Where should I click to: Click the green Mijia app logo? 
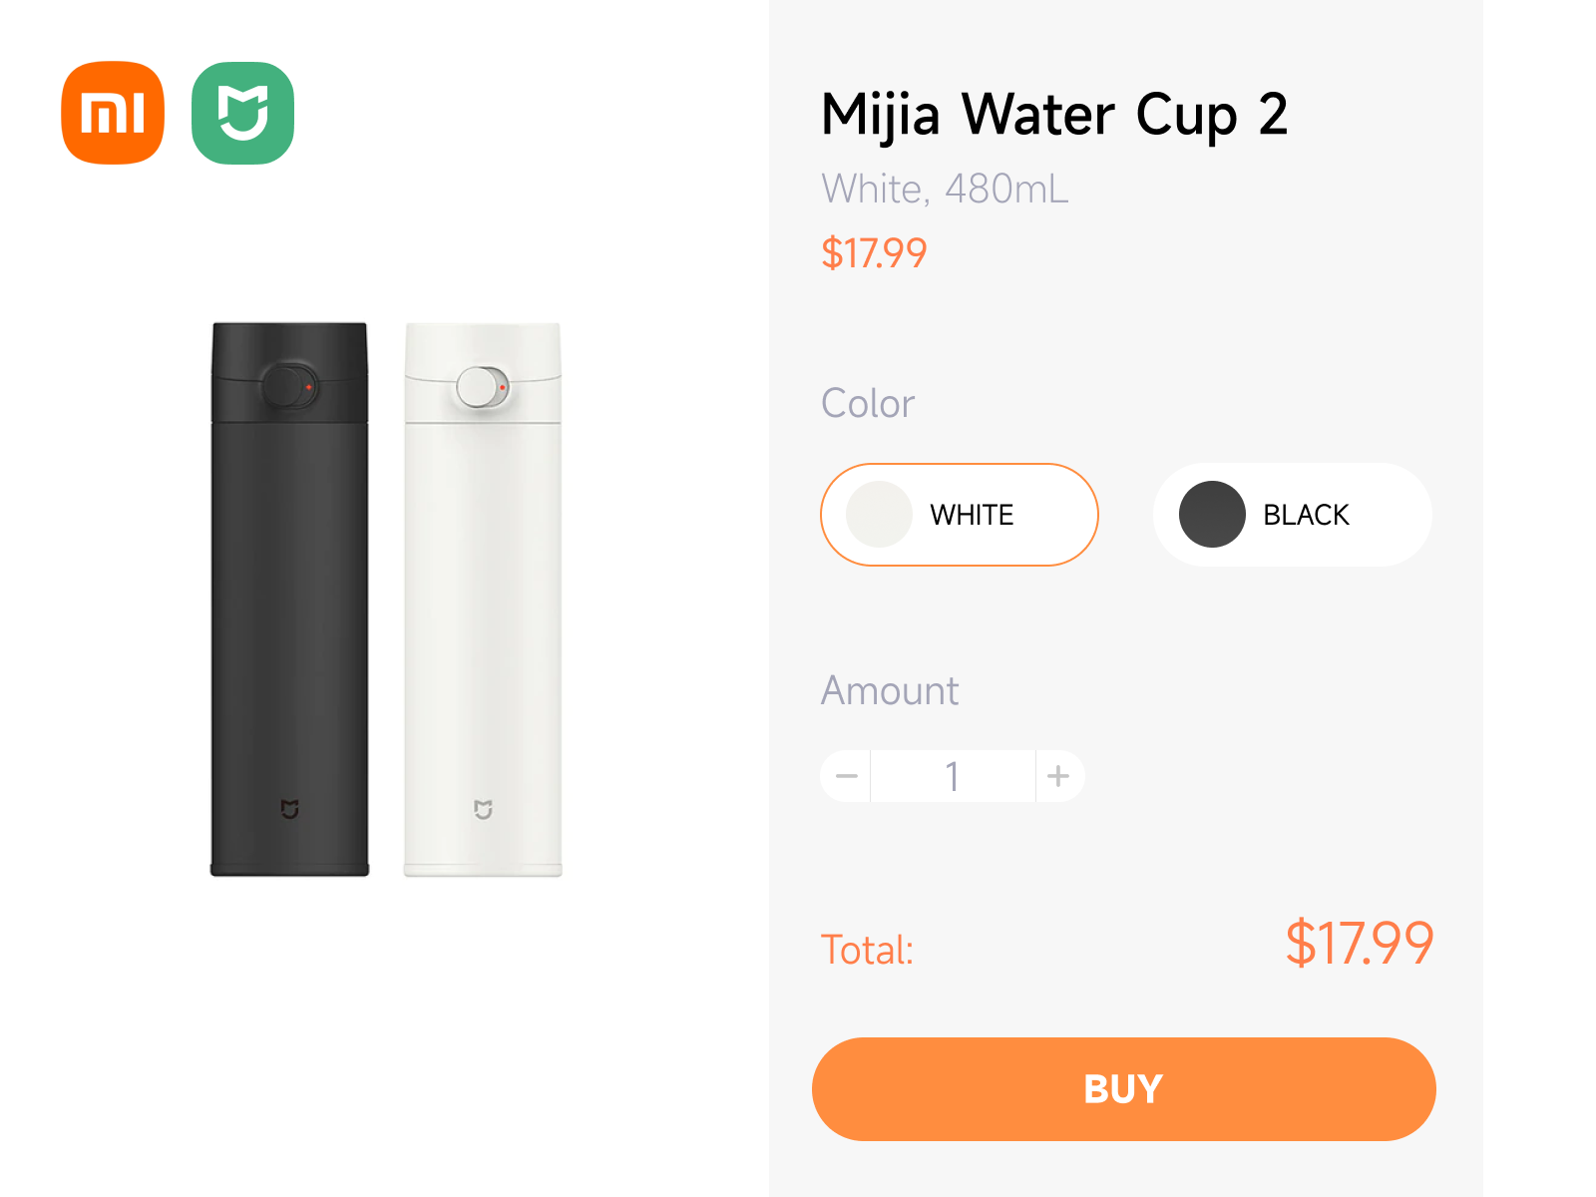click(x=242, y=112)
